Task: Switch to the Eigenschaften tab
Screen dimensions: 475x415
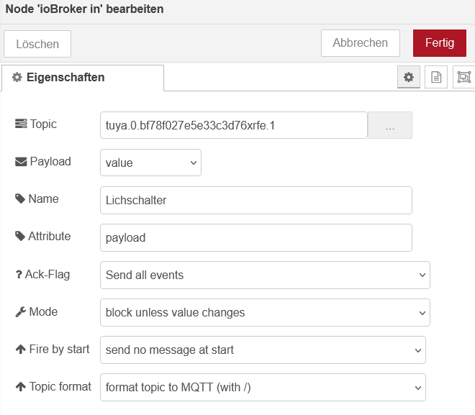Action: (82, 78)
